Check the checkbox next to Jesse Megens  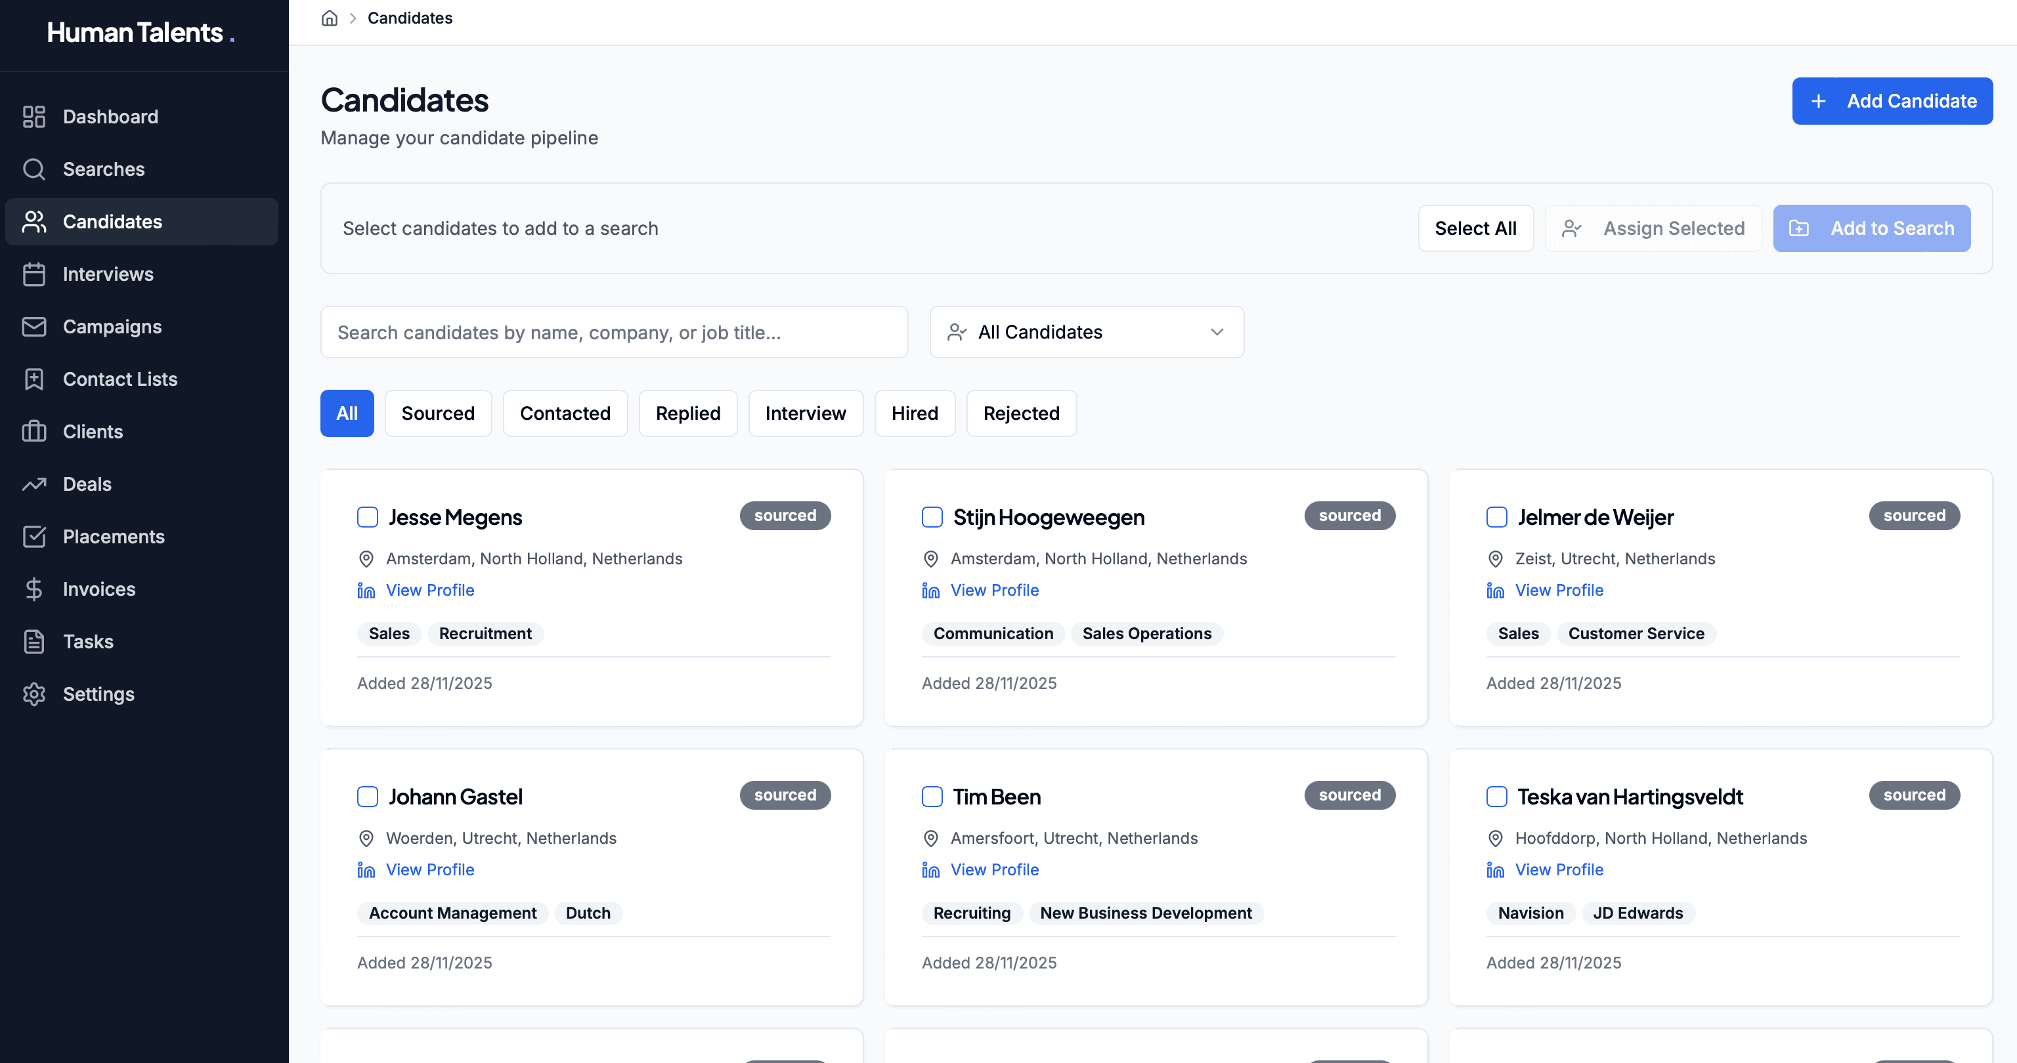(367, 516)
